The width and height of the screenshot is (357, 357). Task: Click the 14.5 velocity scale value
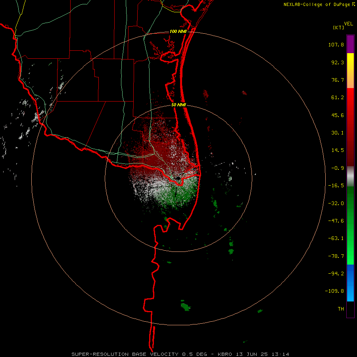(338, 150)
